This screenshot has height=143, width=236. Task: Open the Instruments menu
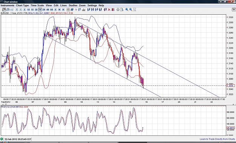tap(8, 5)
